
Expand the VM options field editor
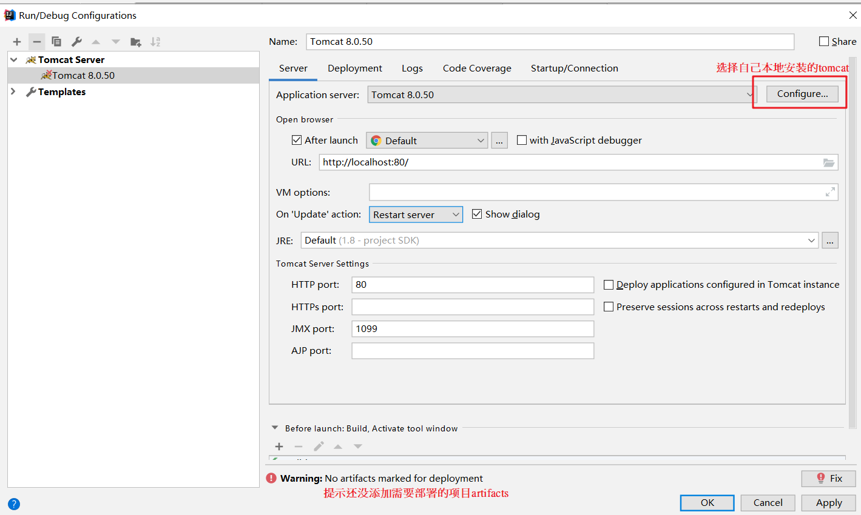tap(830, 192)
